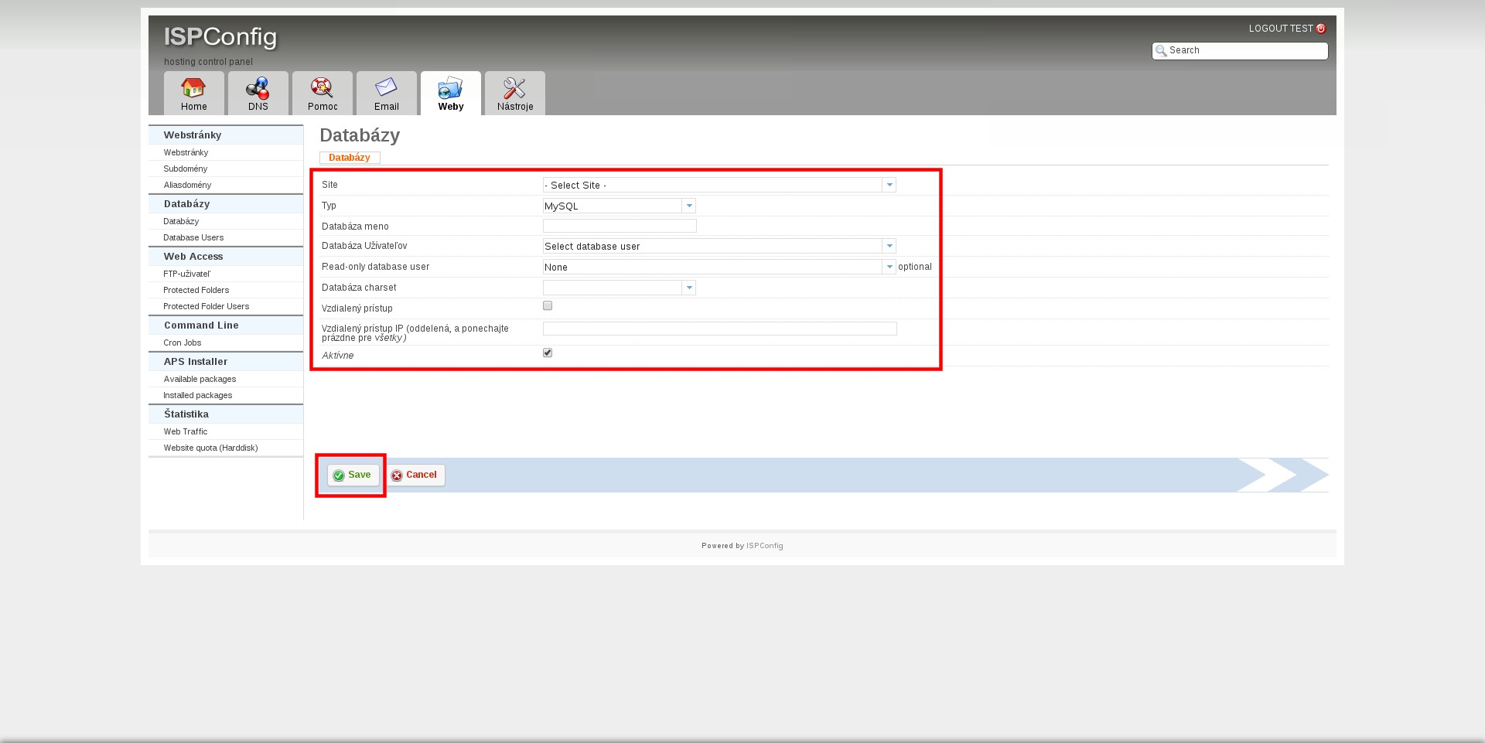Click the Databáza meno input field
Viewport: 1485px width, 743px height.
[x=620, y=227]
